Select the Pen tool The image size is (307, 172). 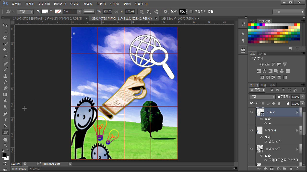[5, 114]
